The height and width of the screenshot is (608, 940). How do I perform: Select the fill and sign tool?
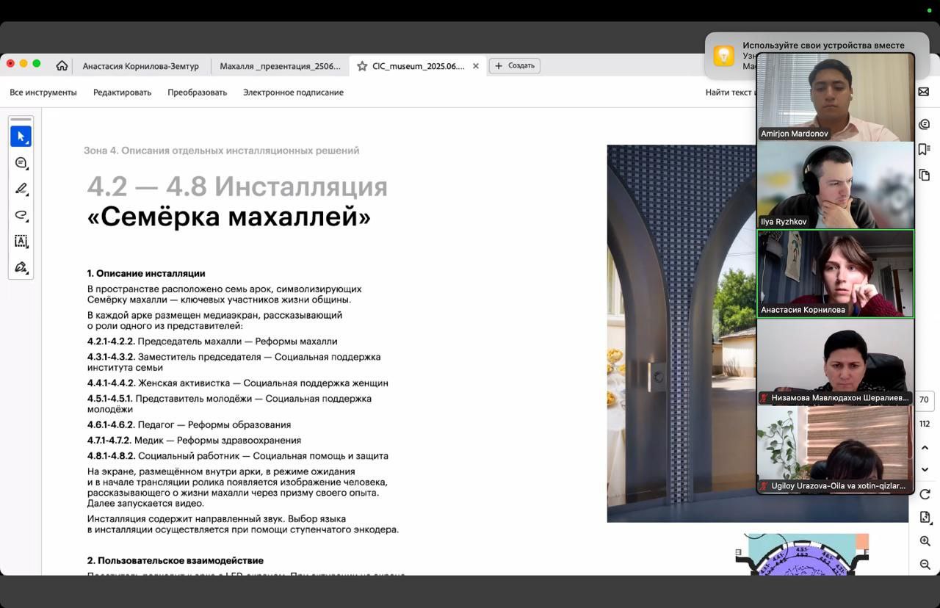[21, 267]
